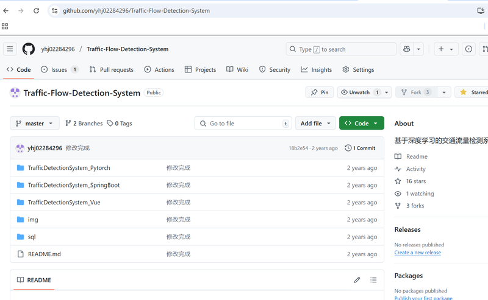Click Publish your first package link

coord(423,298)
